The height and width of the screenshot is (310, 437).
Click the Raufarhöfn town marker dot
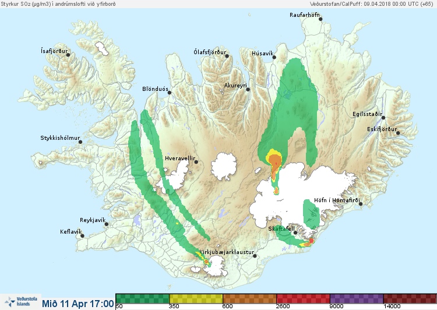point(321,19)
